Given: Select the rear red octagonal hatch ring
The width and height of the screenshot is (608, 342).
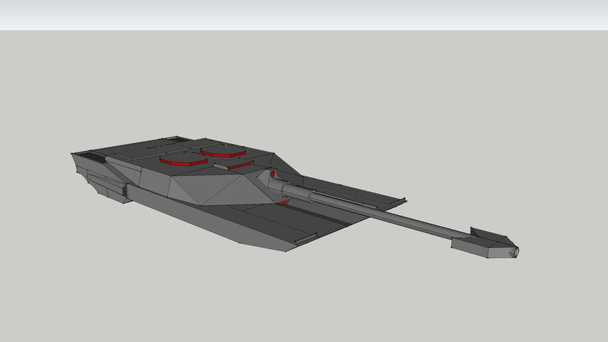Looking at the screenshot, I should coord(223,154).
